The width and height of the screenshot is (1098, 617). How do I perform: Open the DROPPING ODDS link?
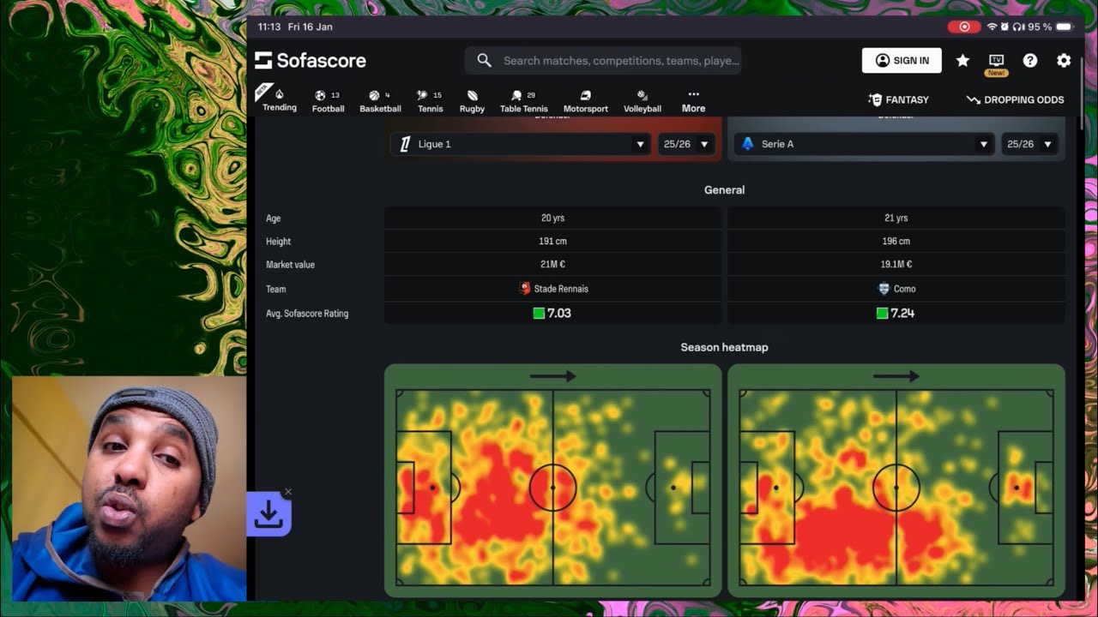pyautogui.click(x=1015, y=99)
